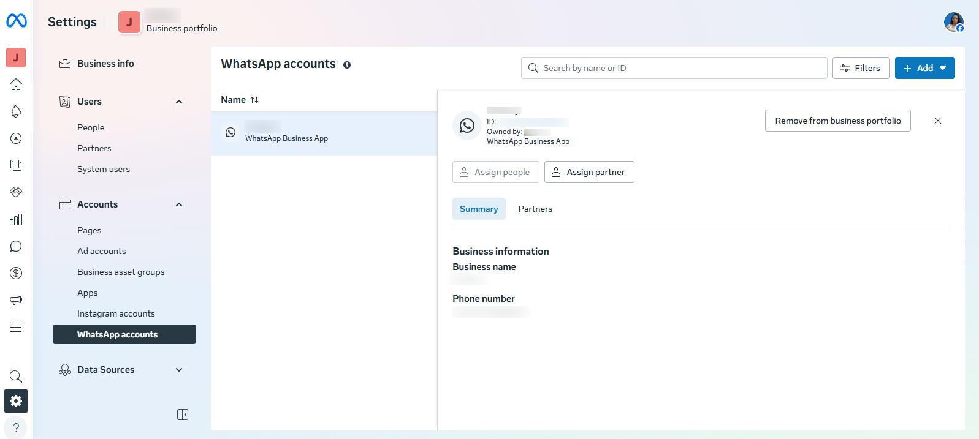Expand the Data Sources section chevron
Viewport: 979px width, 439px height.
click(179, 370)
